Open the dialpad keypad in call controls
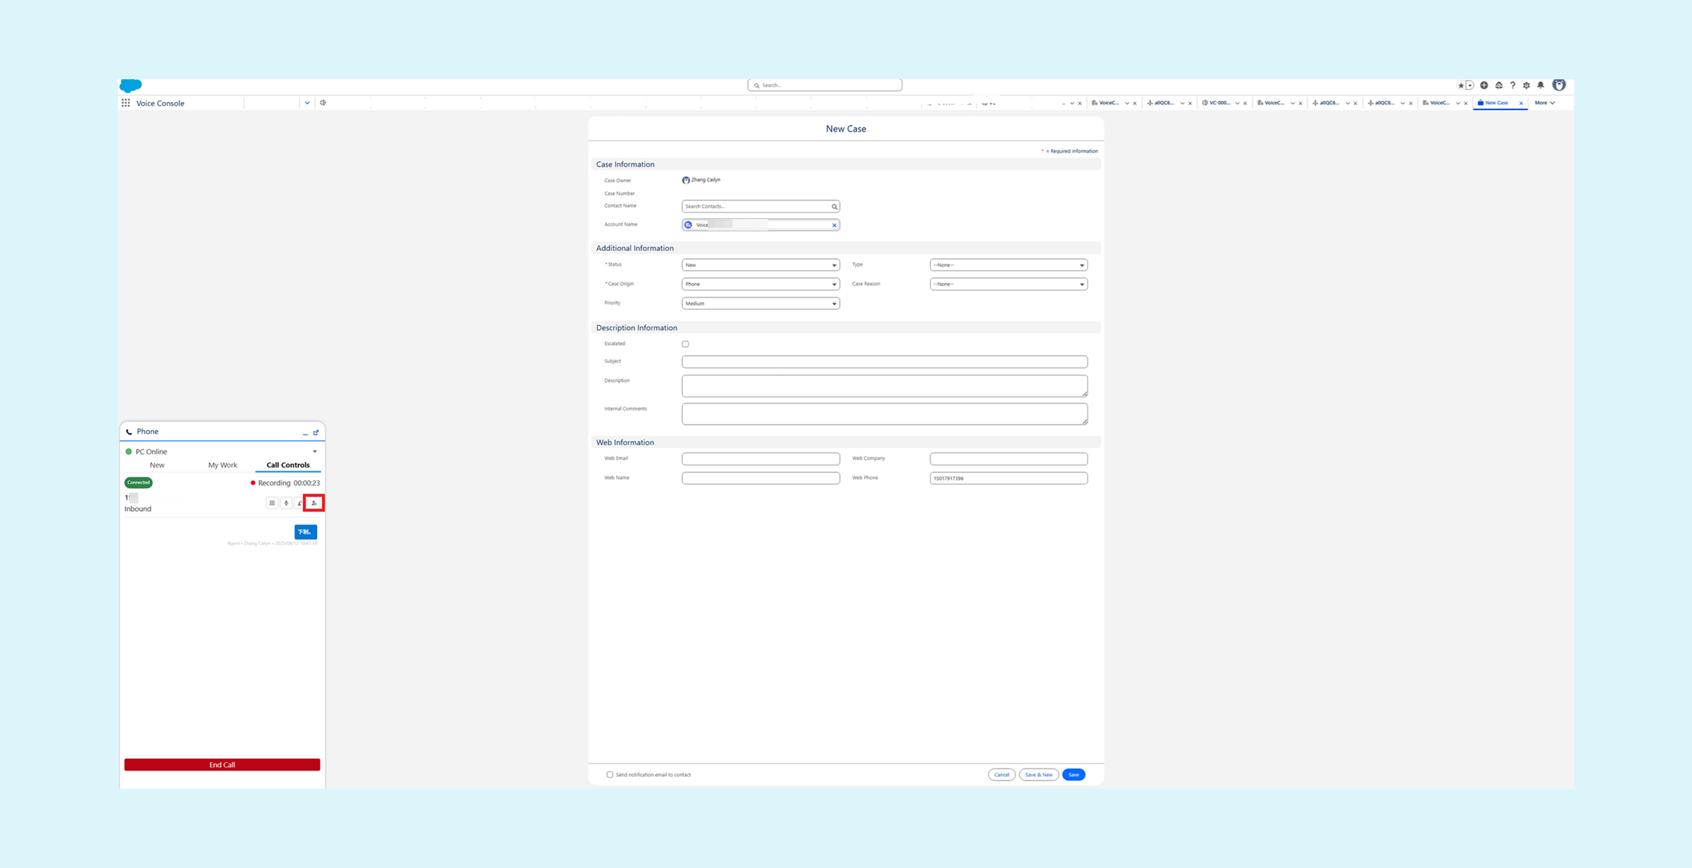This screenshot has height=868, width=1692. point(272,503)
